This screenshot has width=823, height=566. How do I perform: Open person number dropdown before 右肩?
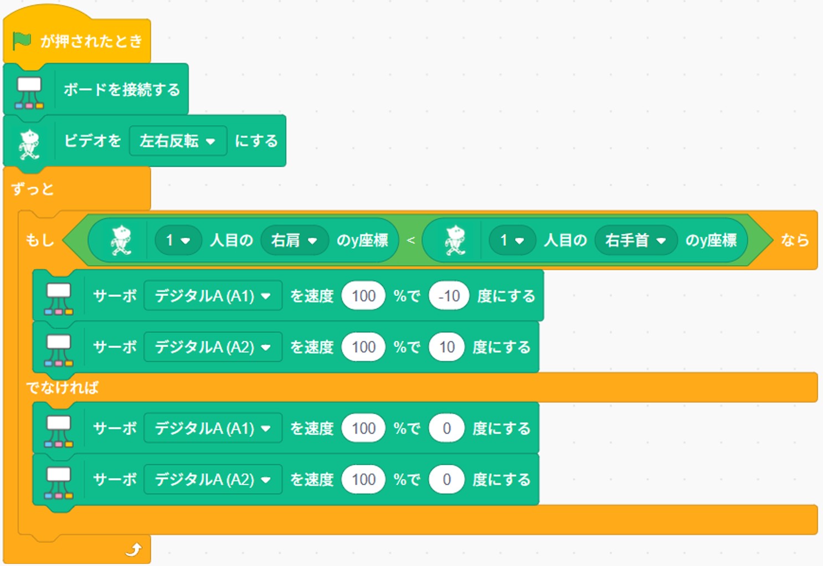pyautogui.click(x=178, y=240)
